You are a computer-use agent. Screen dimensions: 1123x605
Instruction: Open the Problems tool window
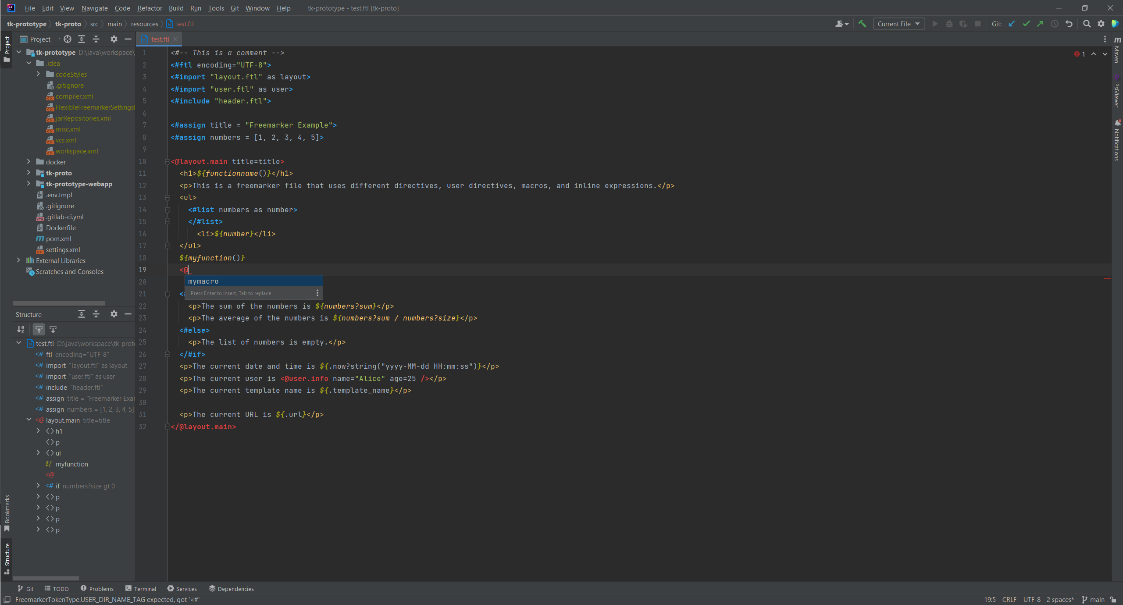[97, 588]
